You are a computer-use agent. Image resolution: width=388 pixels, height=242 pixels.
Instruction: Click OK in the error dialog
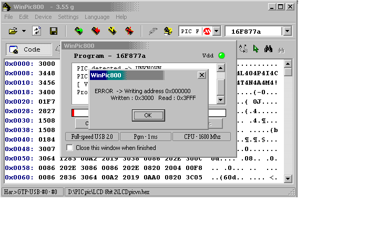(148, 115)
